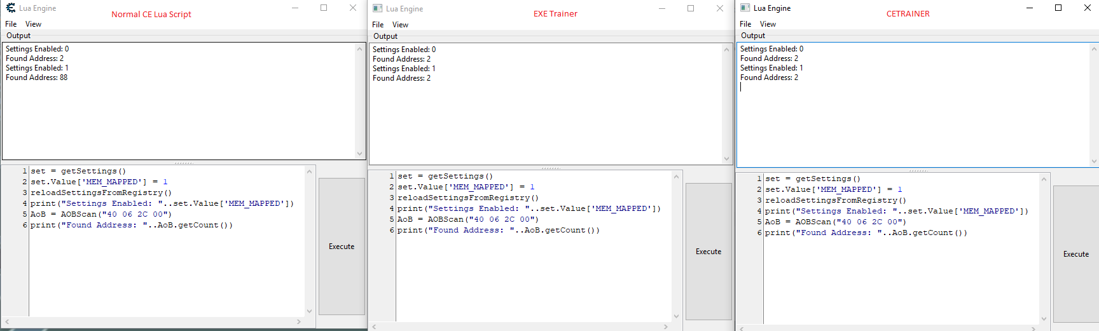The image size is (1099, 331).
Task: Click 'print("Settings Enabled' line in CETRAINER script
Action: pos(897,212)
